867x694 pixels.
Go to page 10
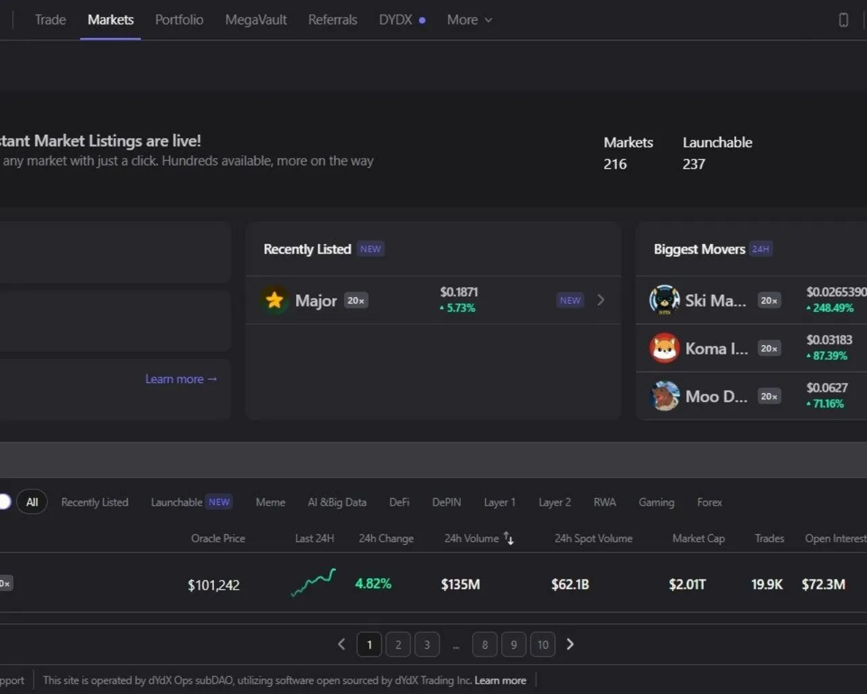(543, 645)
